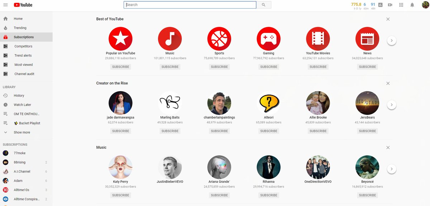Open the Bucket Playlist

click(26, 123)
